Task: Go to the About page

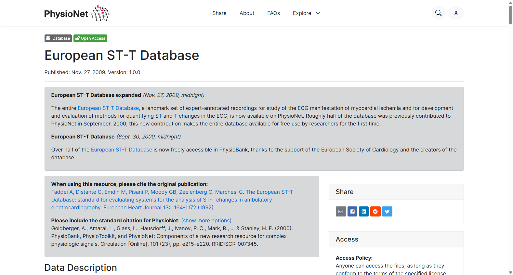Action: click(247, 13)
